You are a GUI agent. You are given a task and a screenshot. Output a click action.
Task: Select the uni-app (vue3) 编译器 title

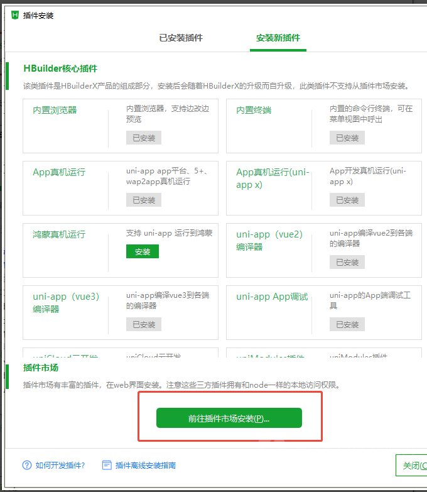point(66,302)
